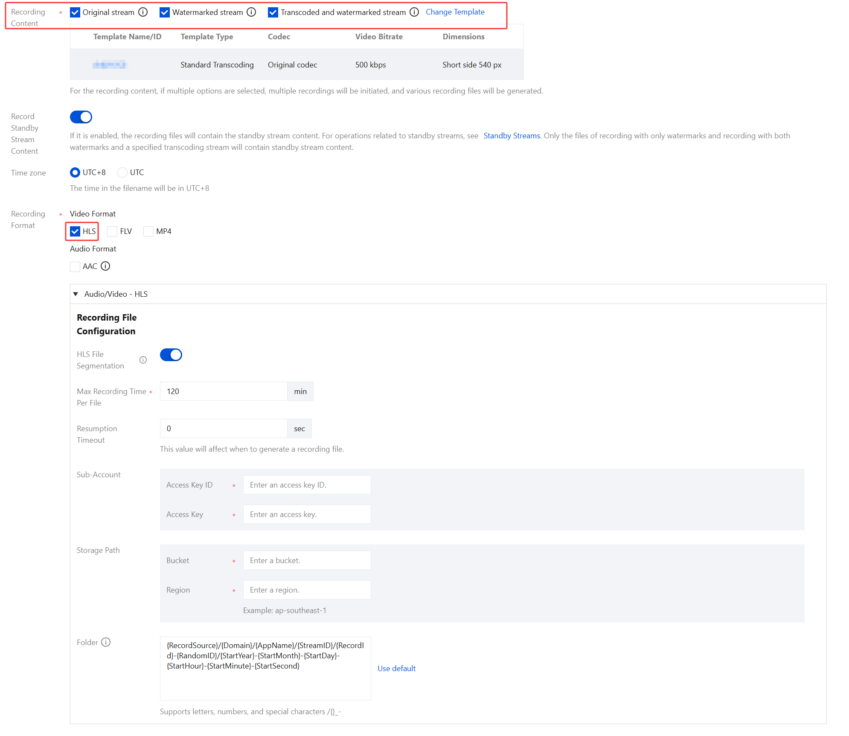Image resolution: width=849 pixels, height=736 pixels.
Task: Turn off Record Standby Stream Content switch
Action: coord(81,117)
